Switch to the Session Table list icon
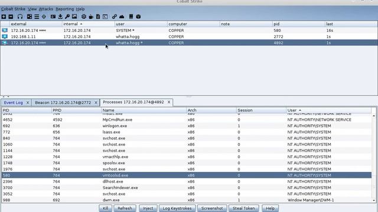This screenshot has width=378, height=212. coord(37,16)
